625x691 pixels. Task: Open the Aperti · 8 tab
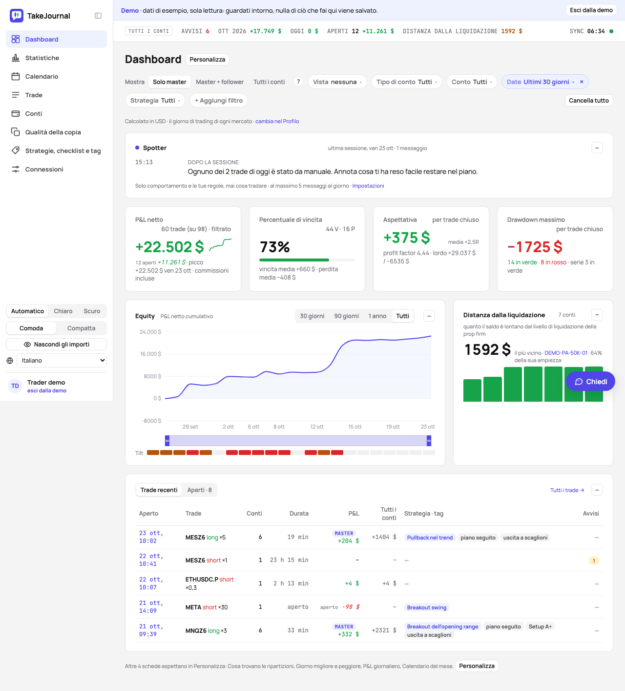tap(200, 490)
